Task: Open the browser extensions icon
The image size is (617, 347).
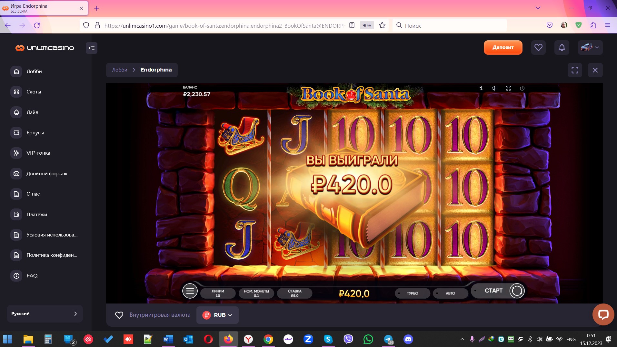Action: tap(593, 25)
